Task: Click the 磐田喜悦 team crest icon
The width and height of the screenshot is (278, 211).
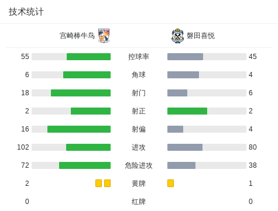Action: tap(177, 36)
